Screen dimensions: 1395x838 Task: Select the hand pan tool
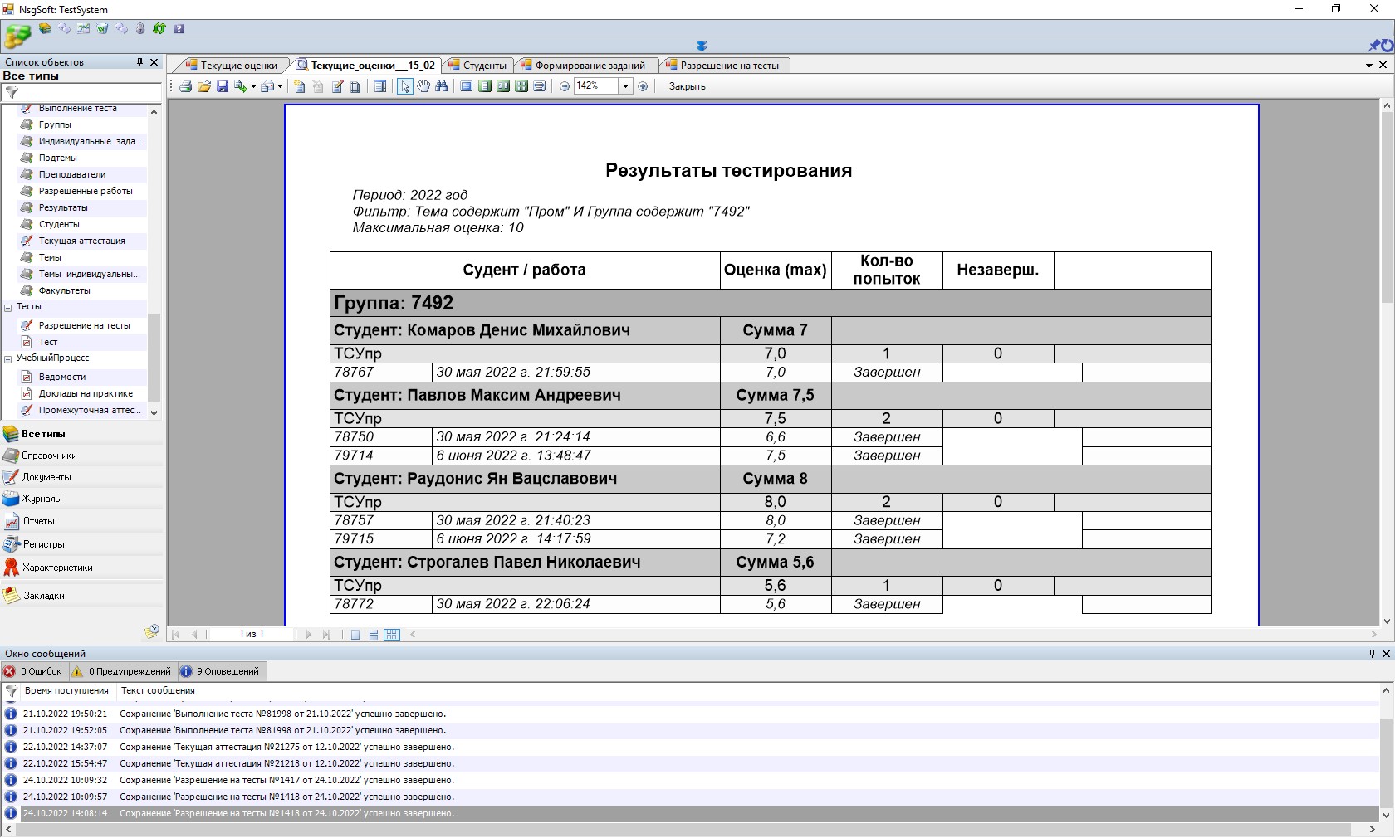tap(423, 86)
